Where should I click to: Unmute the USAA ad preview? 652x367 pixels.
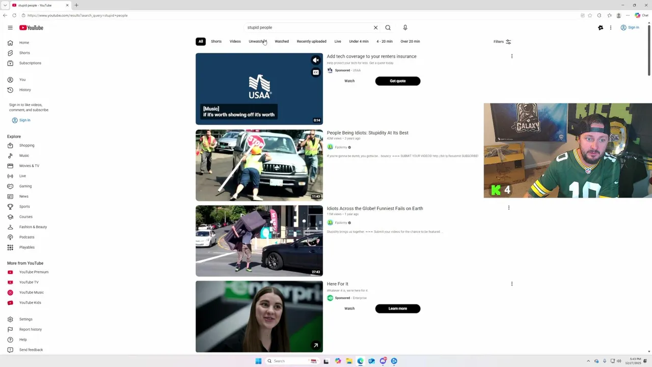point(316,60)
